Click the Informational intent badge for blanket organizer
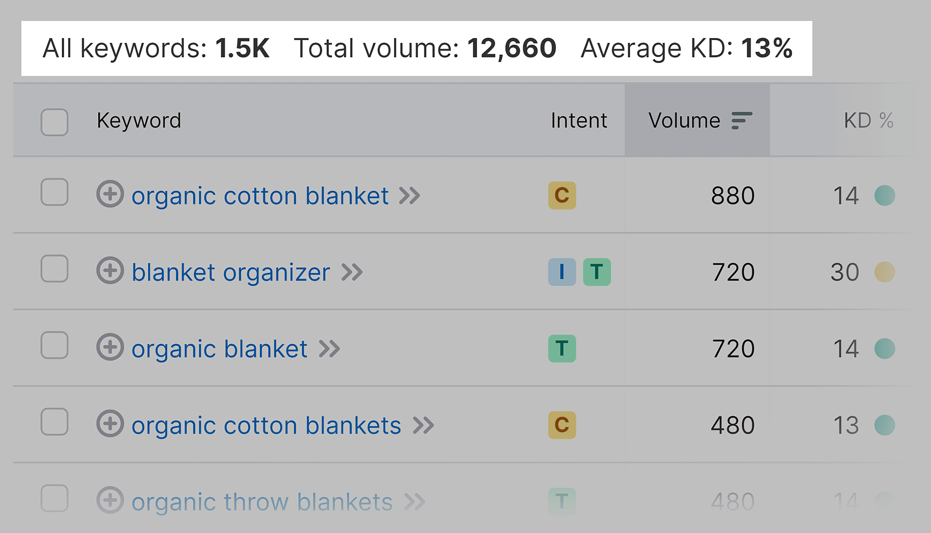 (x=562, y=272)
